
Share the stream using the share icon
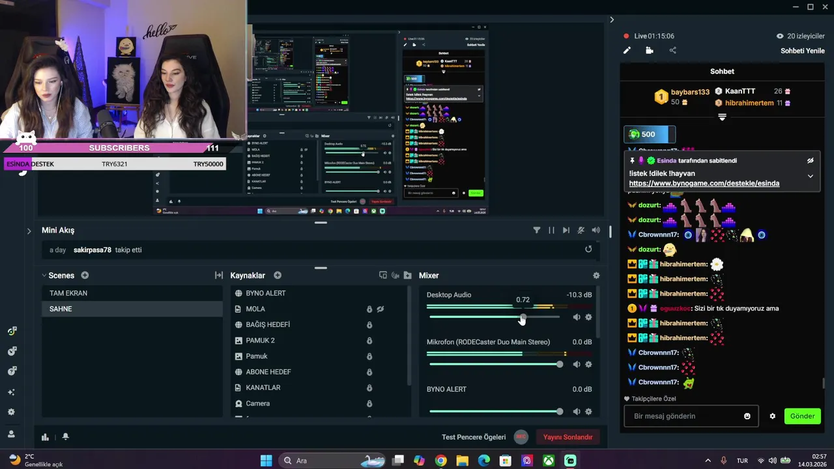pos(672,50)
